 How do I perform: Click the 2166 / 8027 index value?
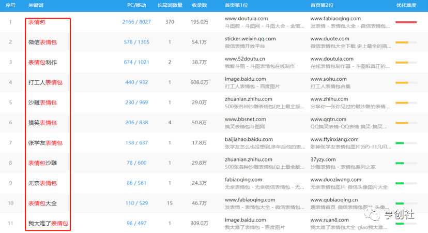[136, 22]
